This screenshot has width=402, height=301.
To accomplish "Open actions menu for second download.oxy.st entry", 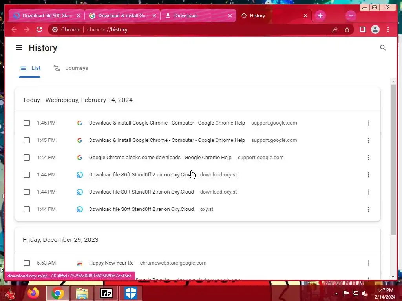I will click(368, 192).
